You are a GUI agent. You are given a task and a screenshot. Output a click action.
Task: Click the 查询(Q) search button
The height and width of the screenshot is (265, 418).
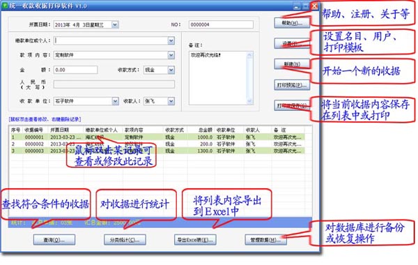(x=54, y=240)
